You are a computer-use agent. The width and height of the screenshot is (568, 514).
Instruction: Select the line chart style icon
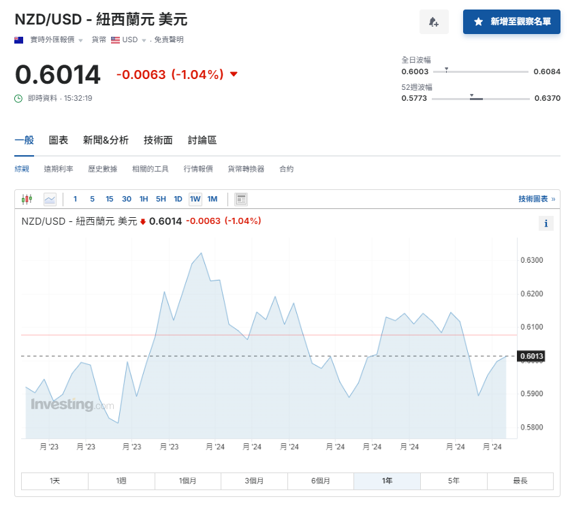tap(51, 199)
